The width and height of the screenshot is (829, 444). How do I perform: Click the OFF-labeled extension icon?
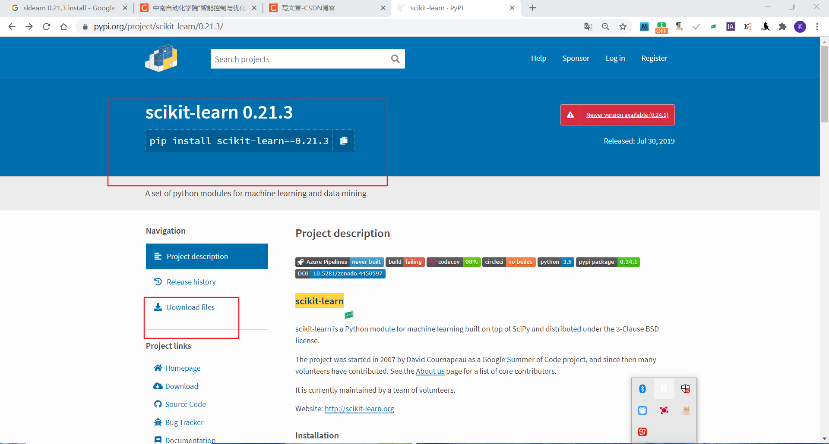661,28
